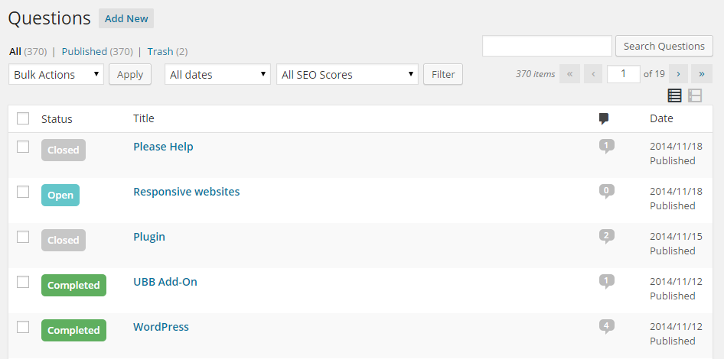Switch to excerpt view mode icon

pos(695,95)
